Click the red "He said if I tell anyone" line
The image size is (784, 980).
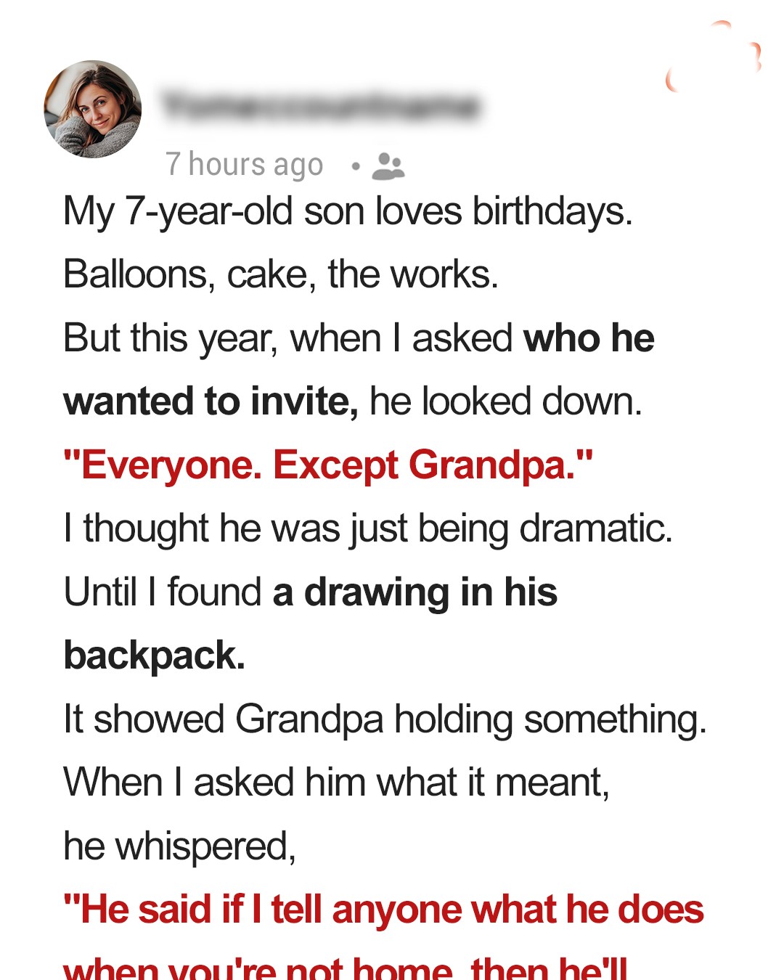383,910
